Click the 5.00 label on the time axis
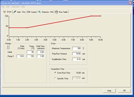Viewport: 134px width, 97px height. coord(54,40)
